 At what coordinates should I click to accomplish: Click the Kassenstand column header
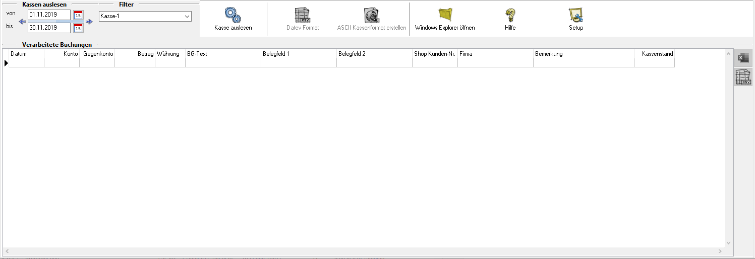pyautogui.click(x=654, y=54)
